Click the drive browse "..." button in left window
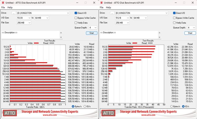The image size is (197, 119). (14, 13)
